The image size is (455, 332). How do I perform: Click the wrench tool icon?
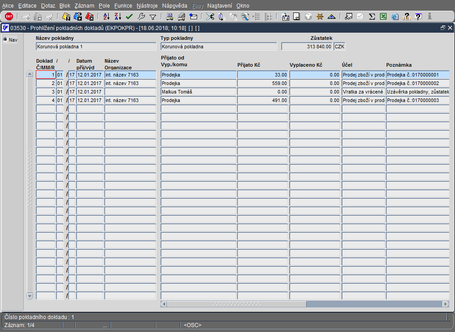coord(141,17)
